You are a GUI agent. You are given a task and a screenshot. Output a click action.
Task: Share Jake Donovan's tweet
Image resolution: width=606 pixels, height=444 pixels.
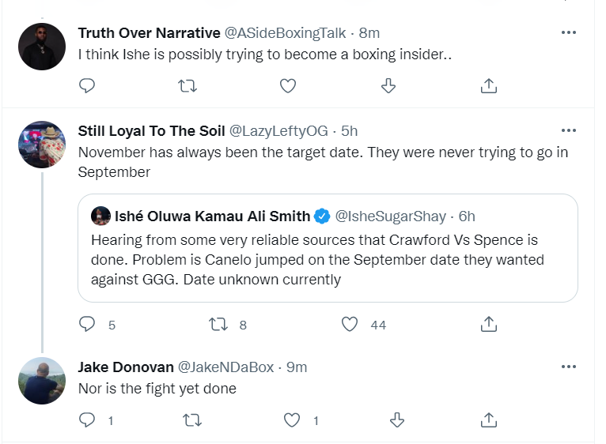click(489, 420)
